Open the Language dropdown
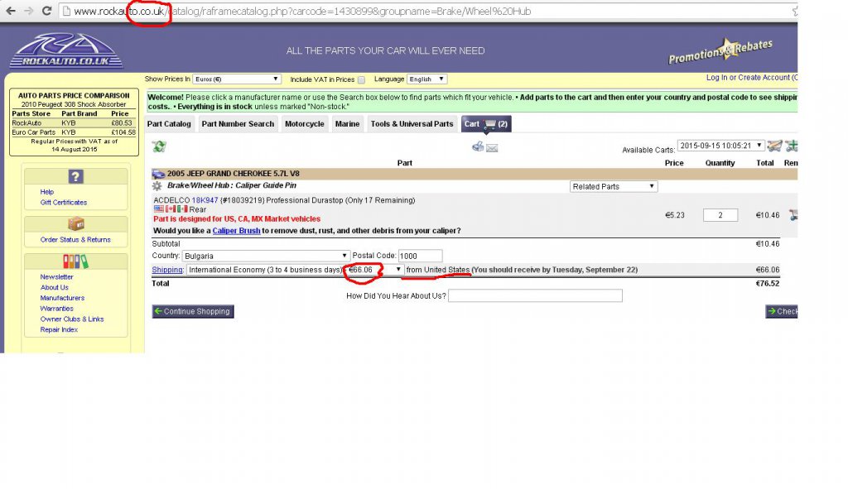 426,79
